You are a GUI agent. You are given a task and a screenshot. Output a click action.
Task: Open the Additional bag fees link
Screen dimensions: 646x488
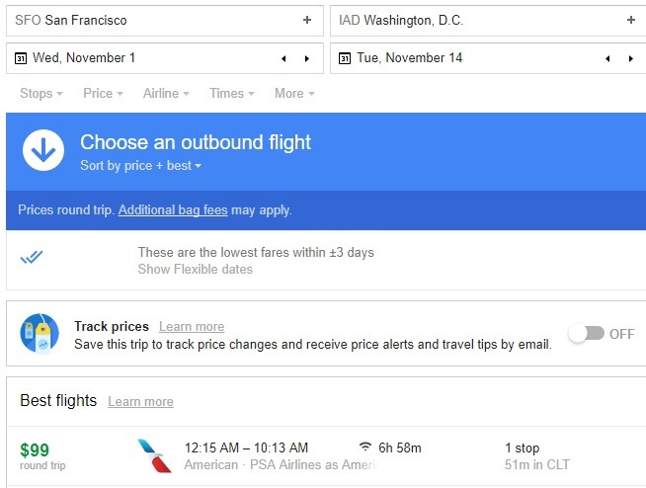click(x=173, y=210)
